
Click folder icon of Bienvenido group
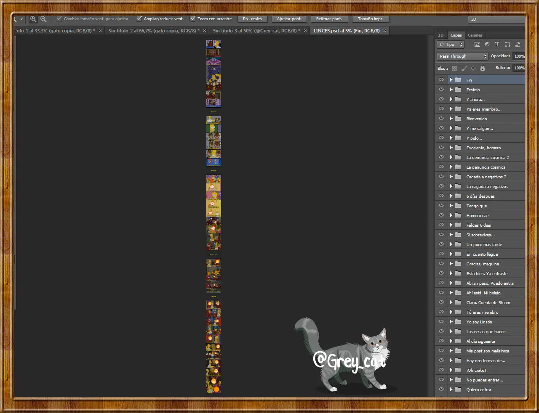point(458,119)
